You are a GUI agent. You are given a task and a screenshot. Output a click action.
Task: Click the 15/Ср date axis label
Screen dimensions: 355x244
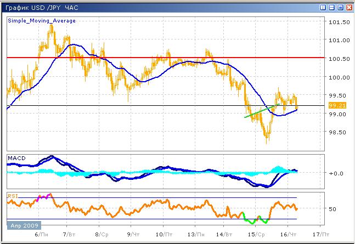click(x=253, y=233)
